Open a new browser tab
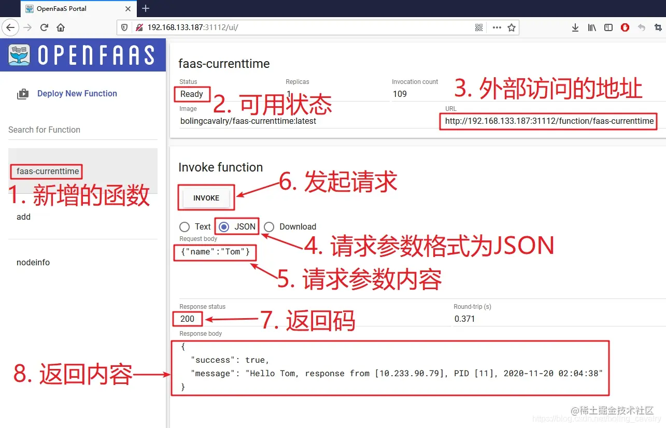Image resolution: width=666 pixels, height=428 pixels. click(145, 8)
